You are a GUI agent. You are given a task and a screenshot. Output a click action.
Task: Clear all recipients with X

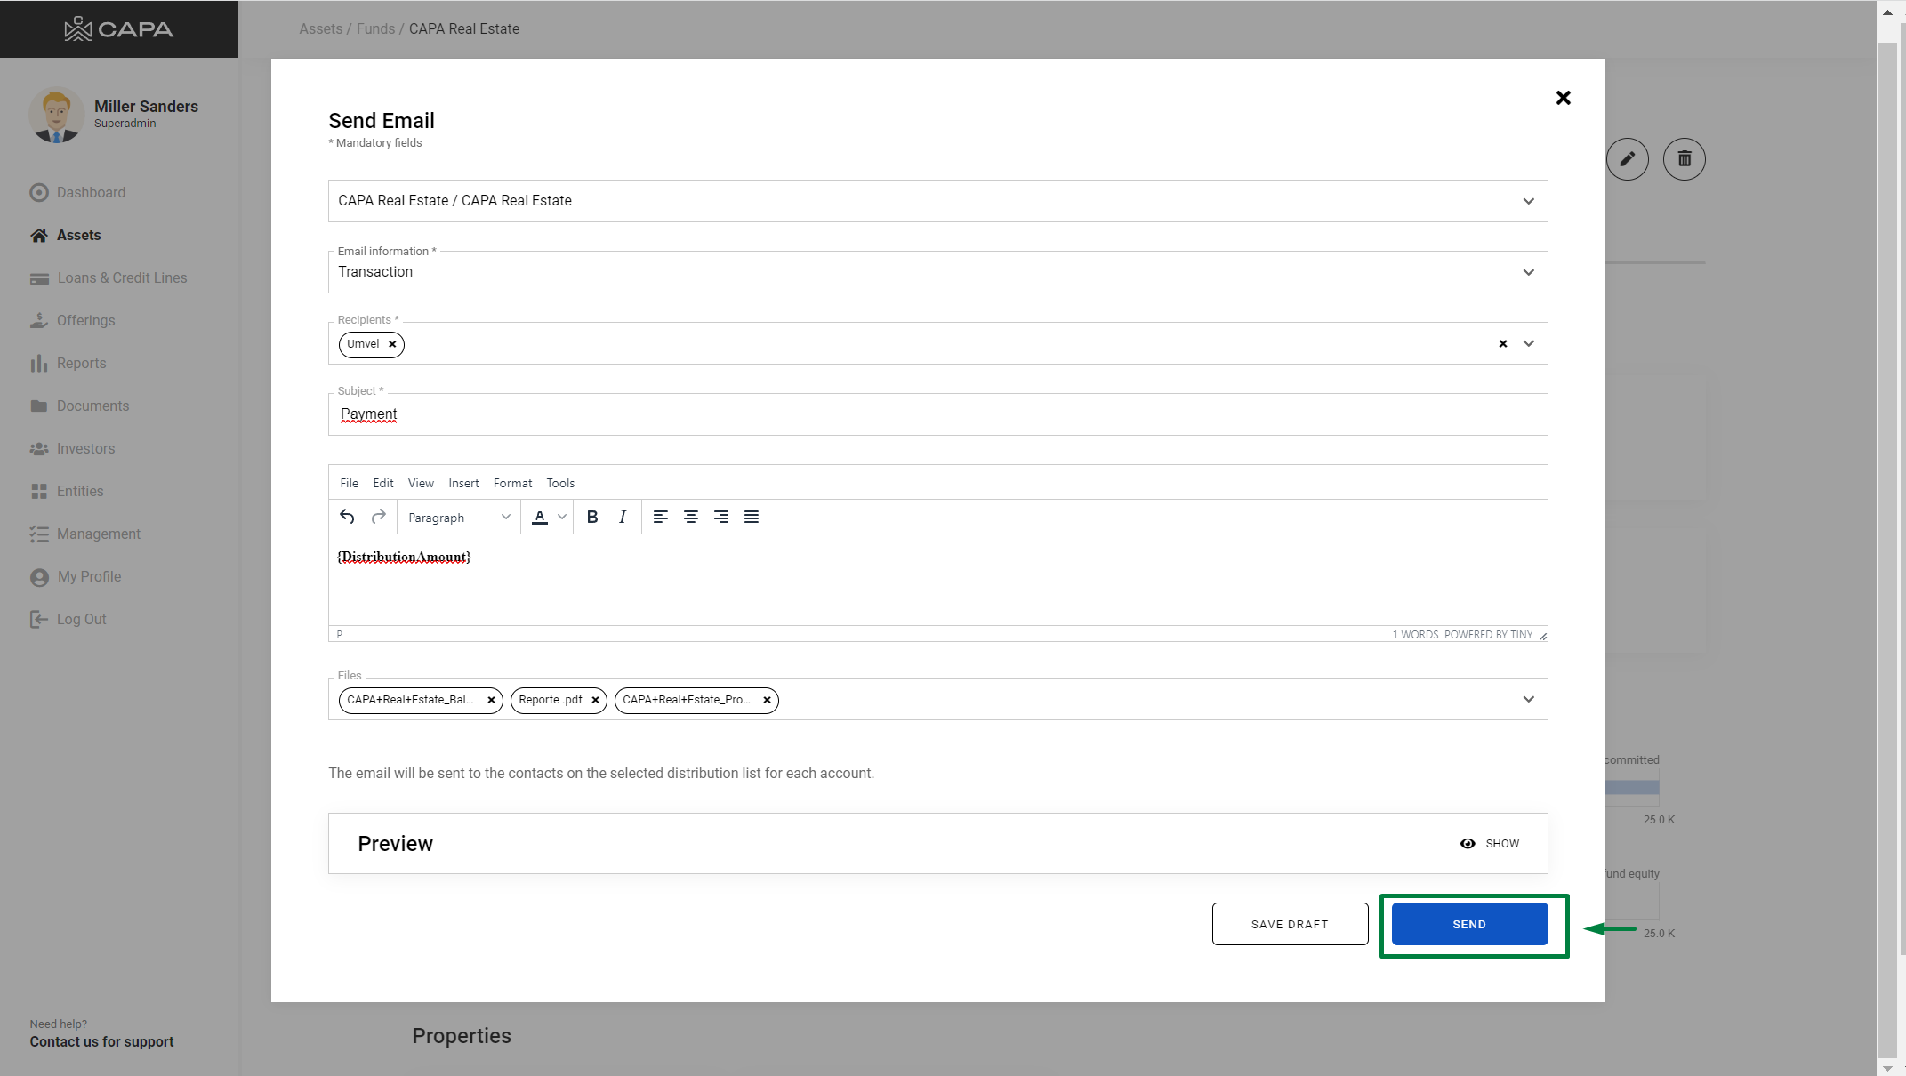click(x=1503, y=343)
